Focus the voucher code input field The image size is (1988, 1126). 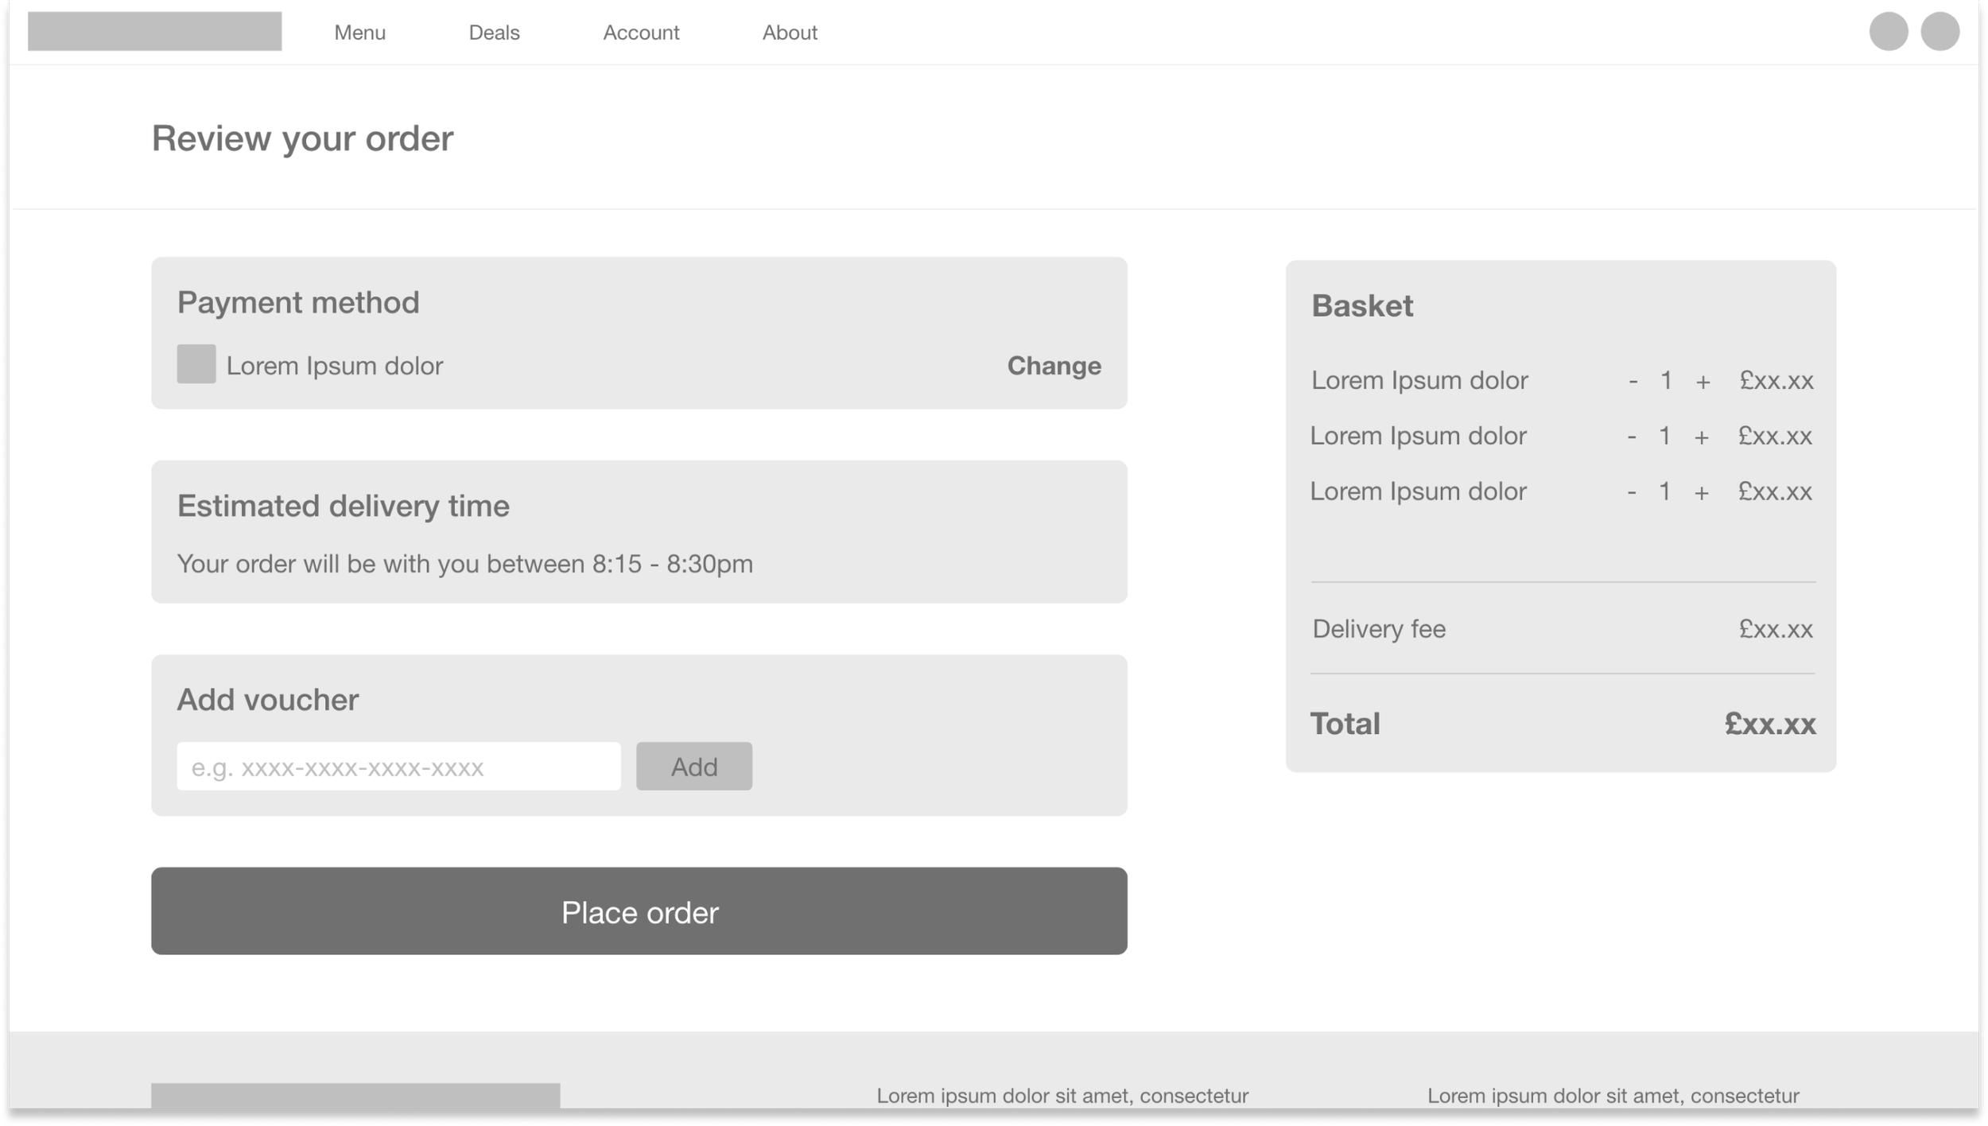398,767
